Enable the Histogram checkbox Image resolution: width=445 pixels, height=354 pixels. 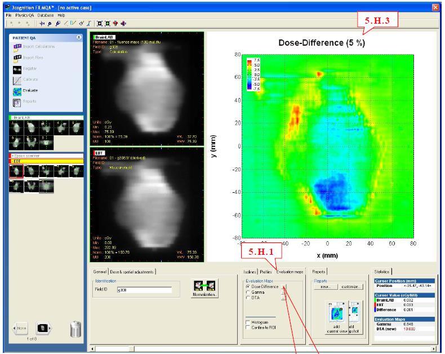(248, 322)
